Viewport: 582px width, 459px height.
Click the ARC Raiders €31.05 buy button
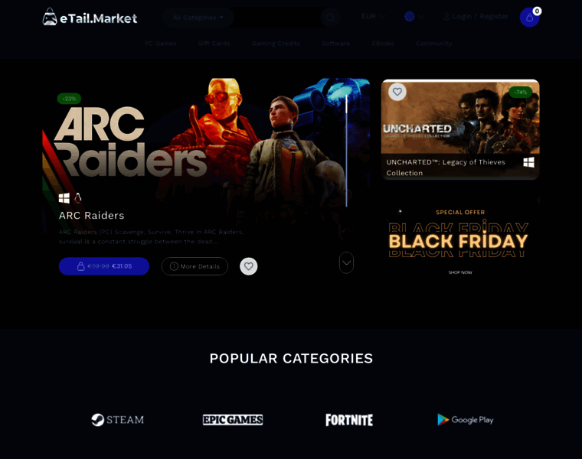pyautogui.click(x=104, y=266)
